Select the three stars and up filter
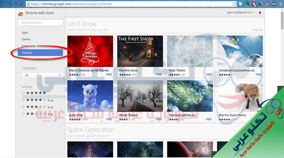Viewport: 284px width, 158px height. coord(23,107)
